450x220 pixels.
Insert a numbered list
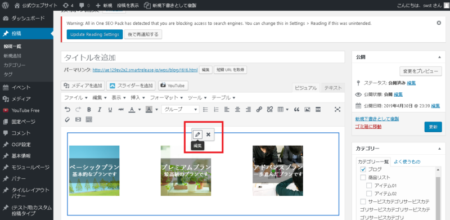(x=217, y=109)
